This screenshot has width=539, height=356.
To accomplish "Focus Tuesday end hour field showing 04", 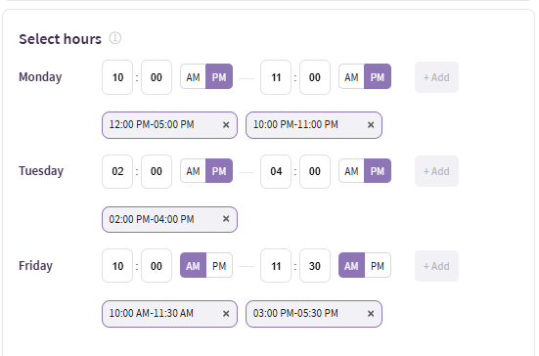I will pyautogui.click(x=276, y=171).
